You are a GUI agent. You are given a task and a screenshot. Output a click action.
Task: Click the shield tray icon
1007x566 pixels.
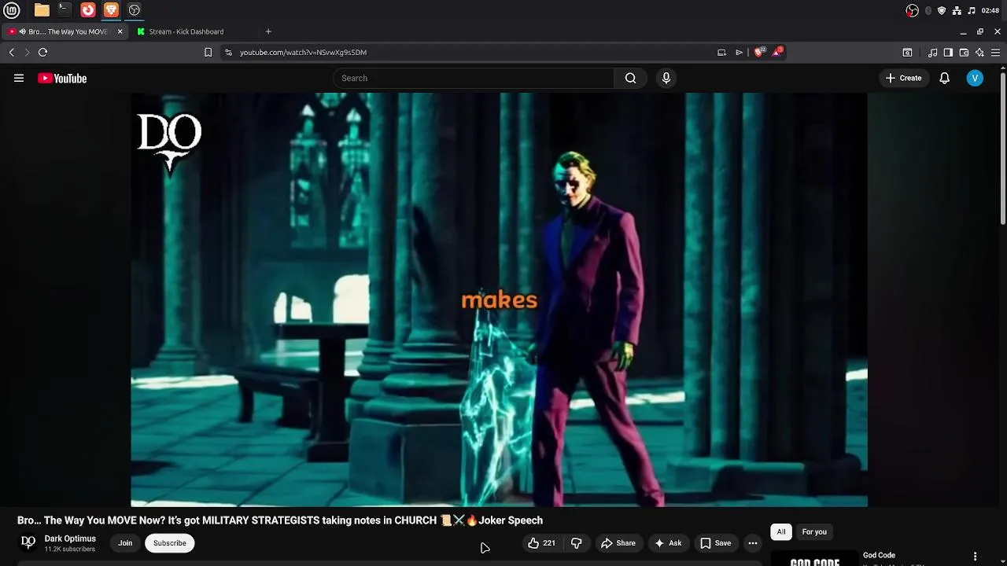pyautogui.click(x=942, y=10)
